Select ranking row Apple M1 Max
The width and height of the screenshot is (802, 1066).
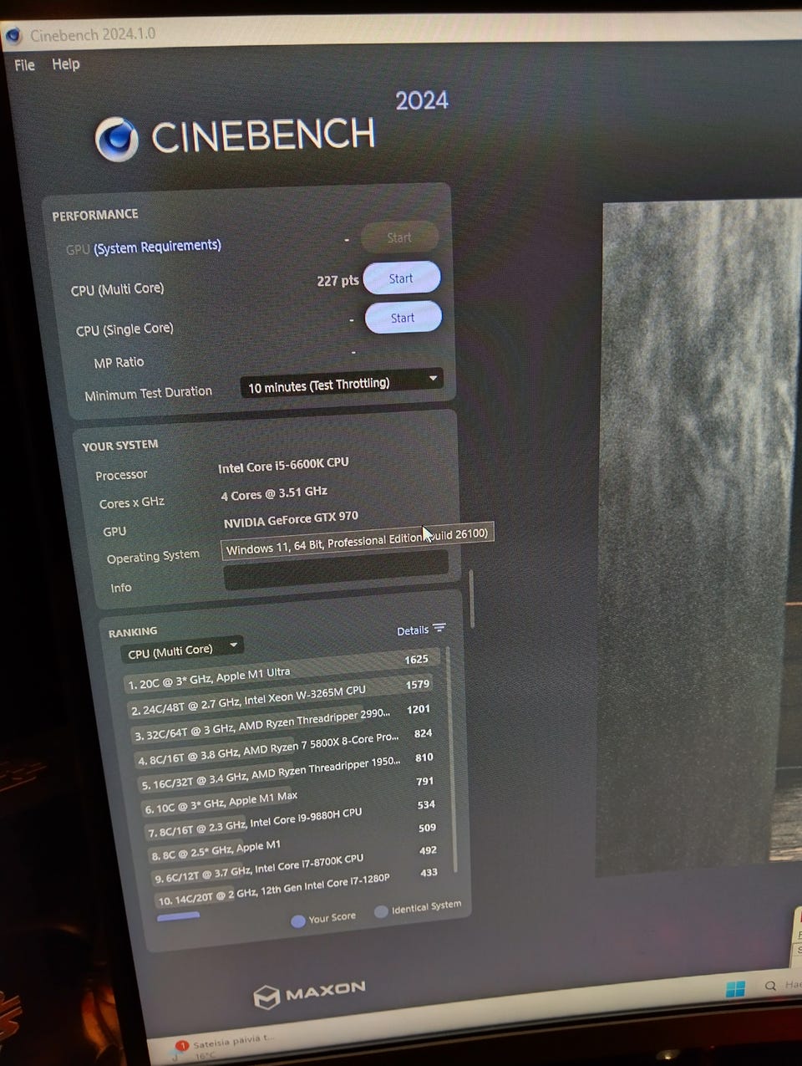coord(292,793)
